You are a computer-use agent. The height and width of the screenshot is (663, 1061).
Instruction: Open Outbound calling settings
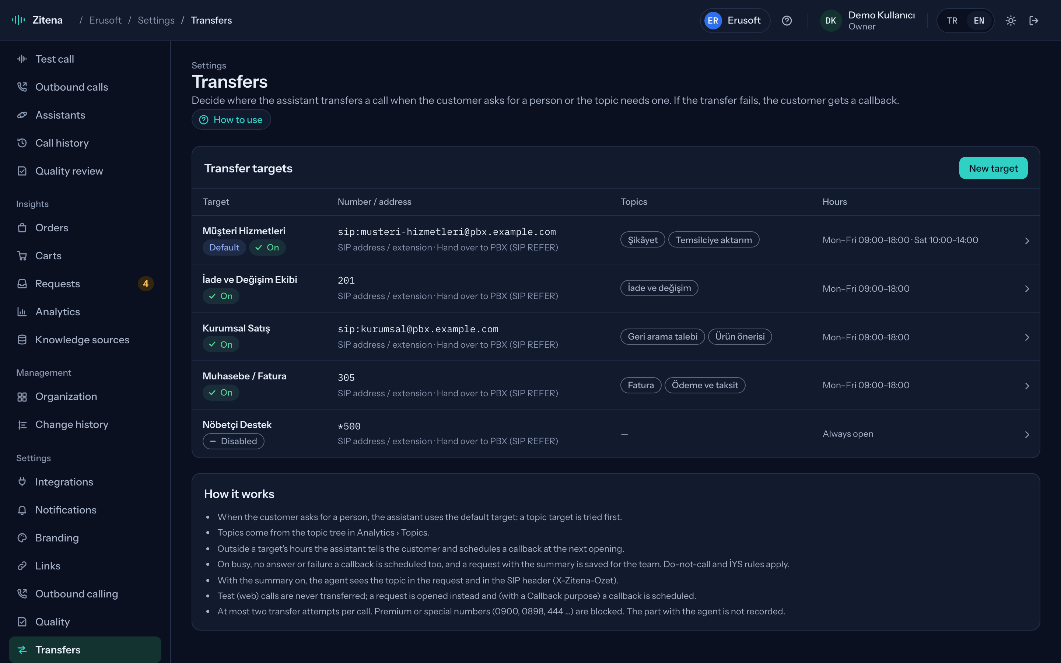coord(85,594)
